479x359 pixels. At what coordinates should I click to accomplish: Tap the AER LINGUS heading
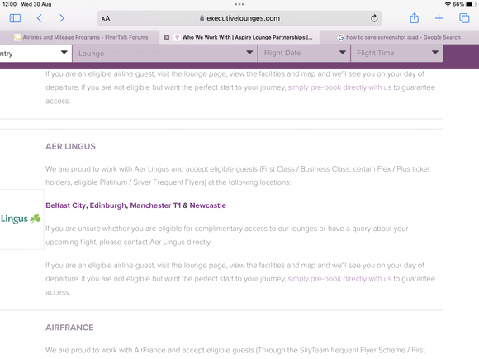(70, 147)
